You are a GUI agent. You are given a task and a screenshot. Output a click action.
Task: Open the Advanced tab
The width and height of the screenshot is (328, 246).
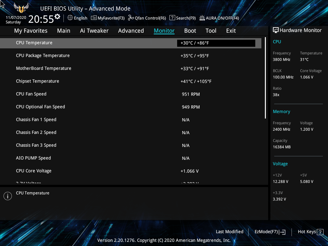tap(131, 31)
